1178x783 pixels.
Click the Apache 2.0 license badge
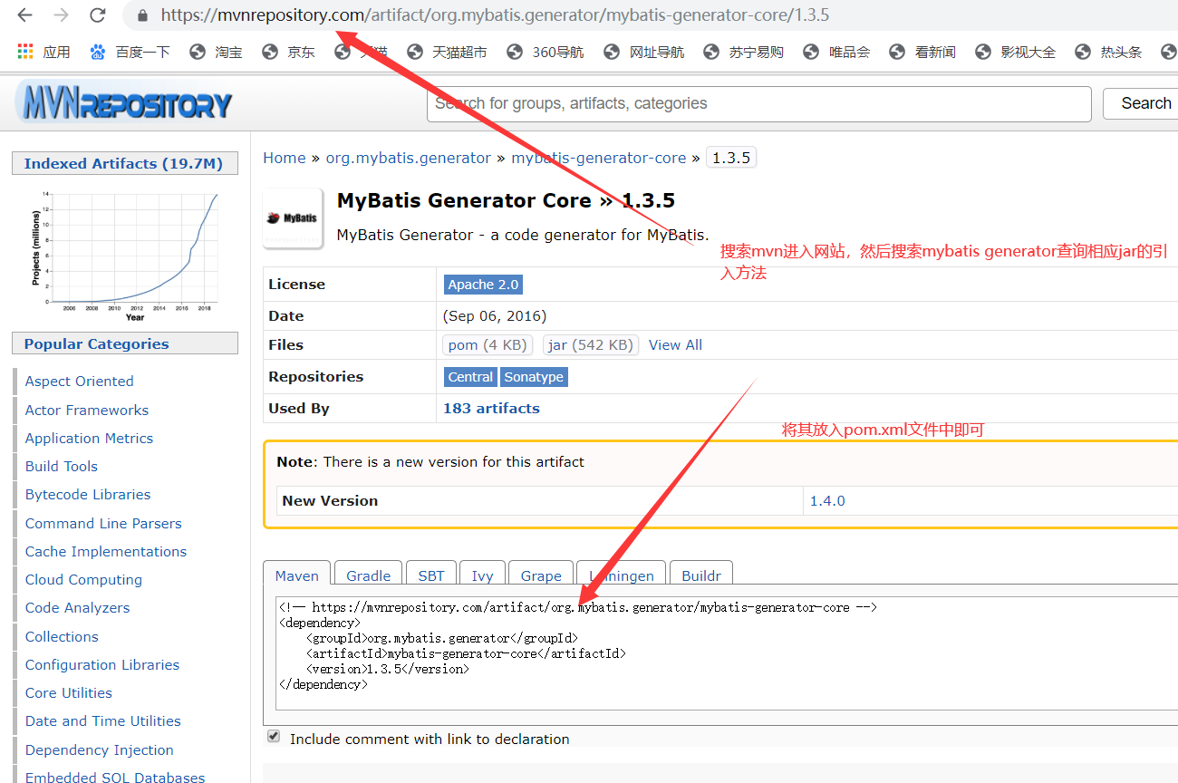[484, 285]
